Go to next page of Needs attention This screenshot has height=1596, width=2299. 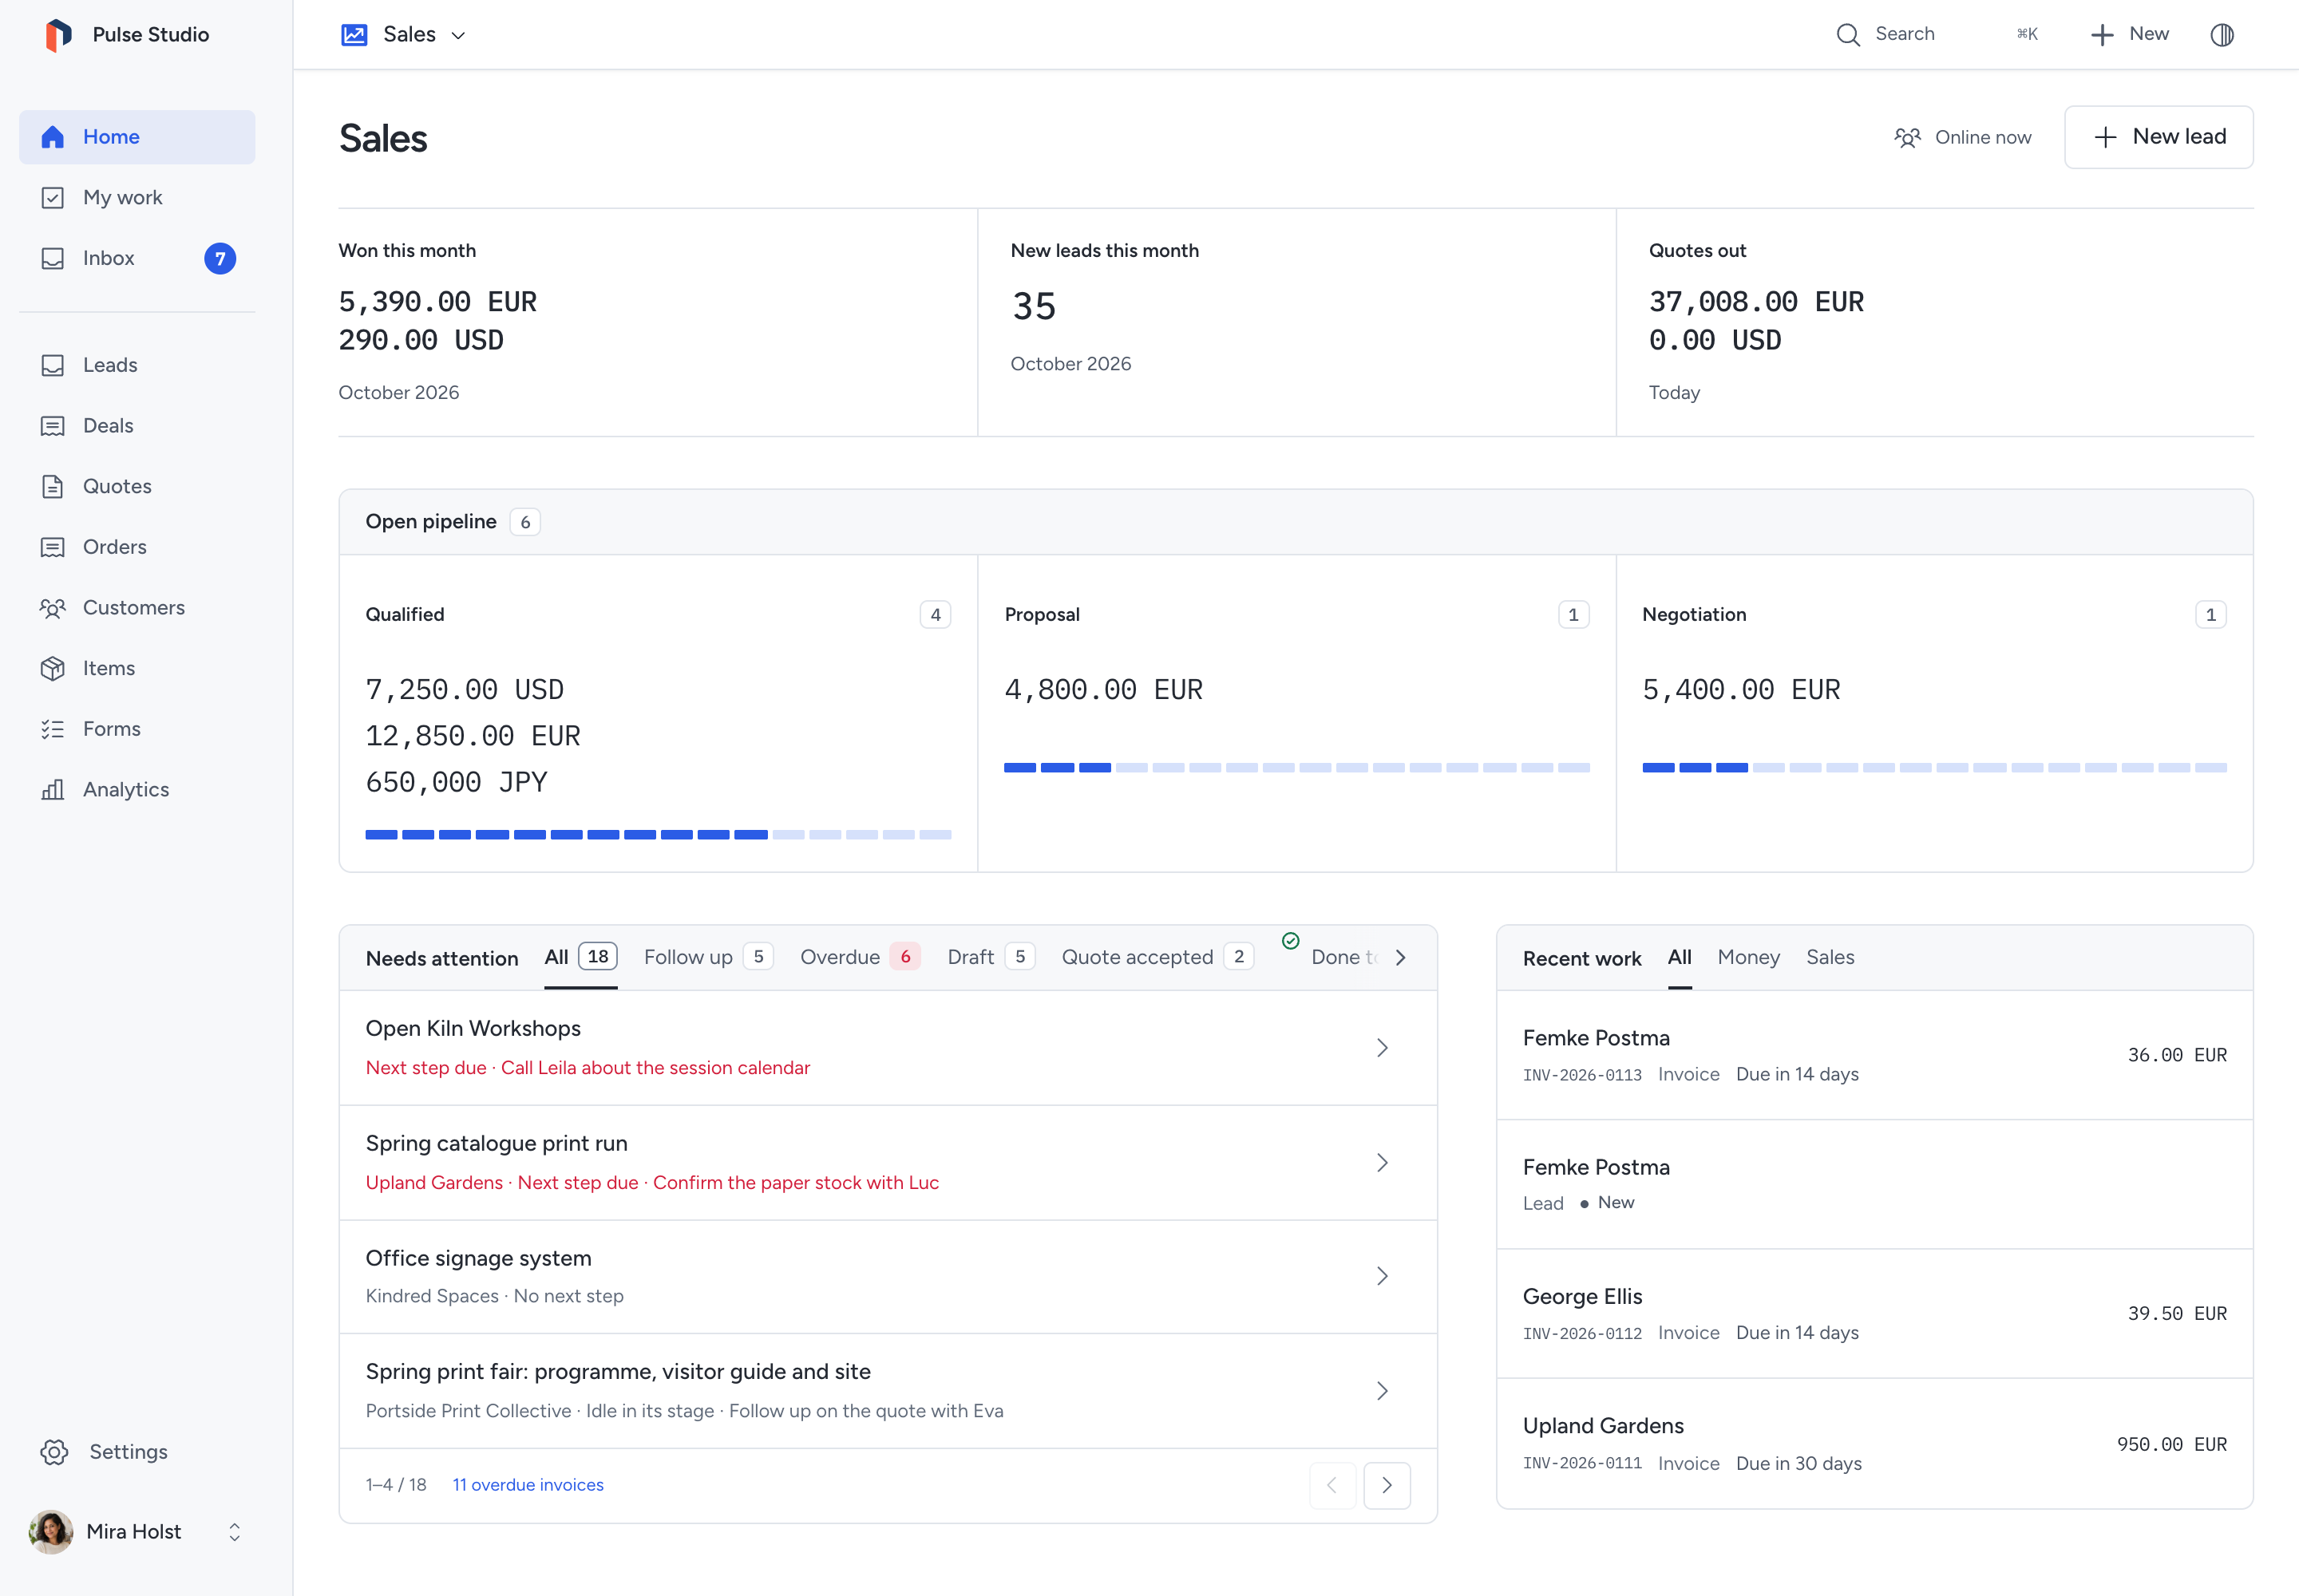pyautogui.click(x=1387, y=1485)
